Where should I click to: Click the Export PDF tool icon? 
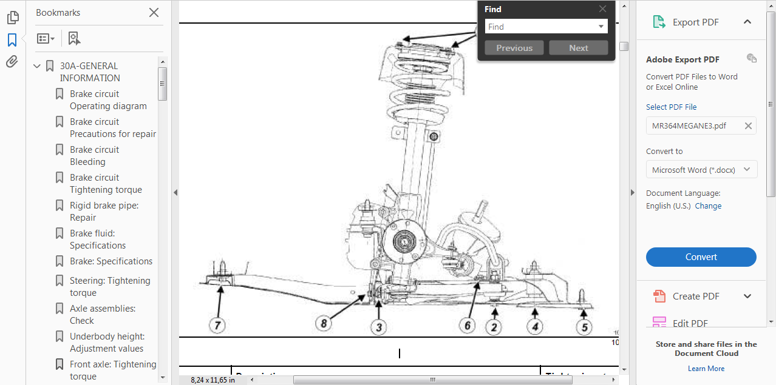tap(659, 22)
